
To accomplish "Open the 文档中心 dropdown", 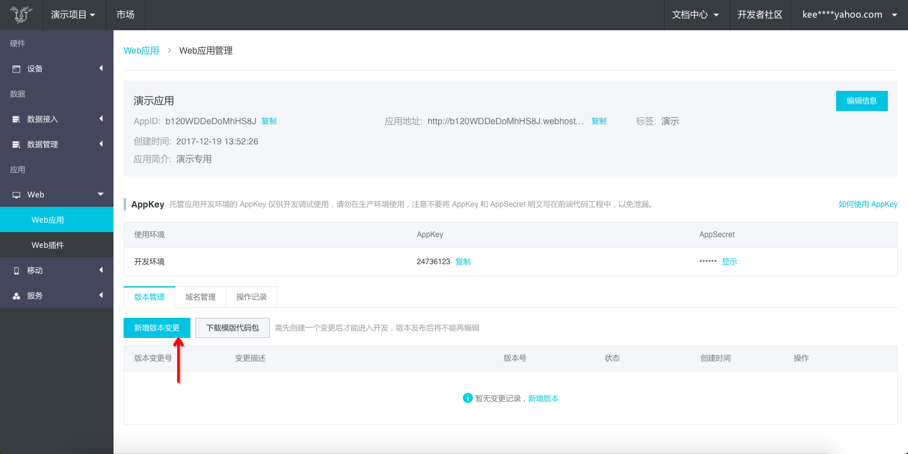I will (696, 15).
